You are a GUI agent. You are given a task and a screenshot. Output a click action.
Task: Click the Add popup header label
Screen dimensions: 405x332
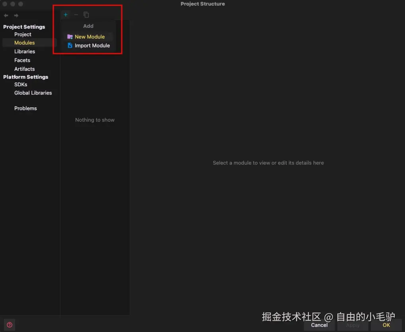pos(88,26)
